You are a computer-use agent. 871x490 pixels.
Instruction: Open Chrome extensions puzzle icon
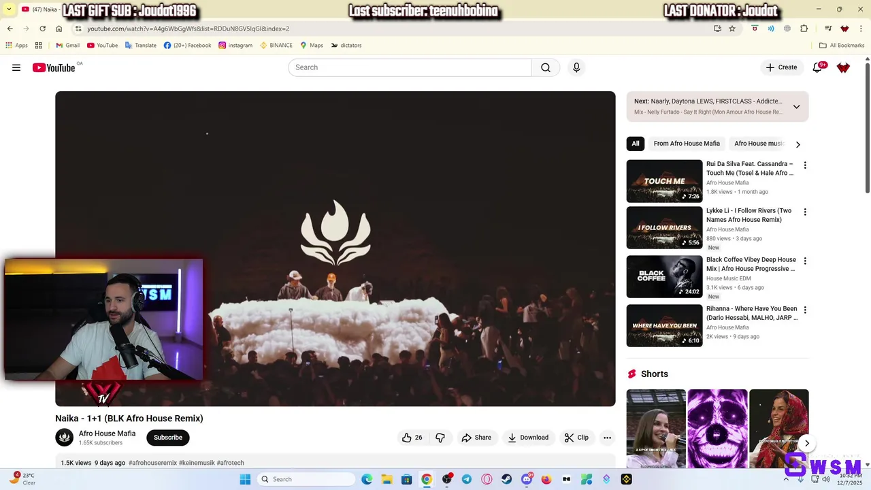click(804, 29)
